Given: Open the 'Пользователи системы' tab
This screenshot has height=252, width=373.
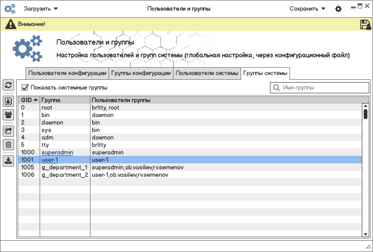Looking at the screenshot, I should [207, 73].
